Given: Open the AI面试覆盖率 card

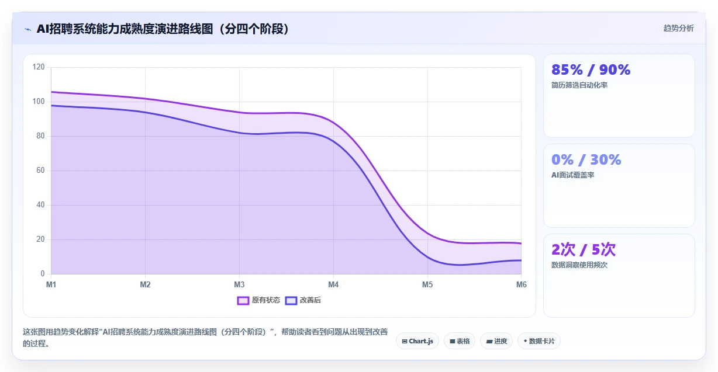Looking at the screenshot, I should [619, 186].
